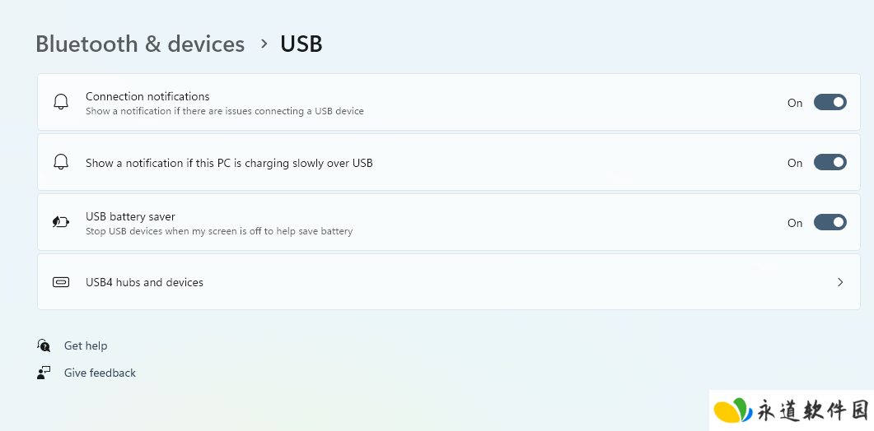The height and width of the screenshot is (431, 874).
Task: Open the Give feedback link
Action: click(100, 373)
